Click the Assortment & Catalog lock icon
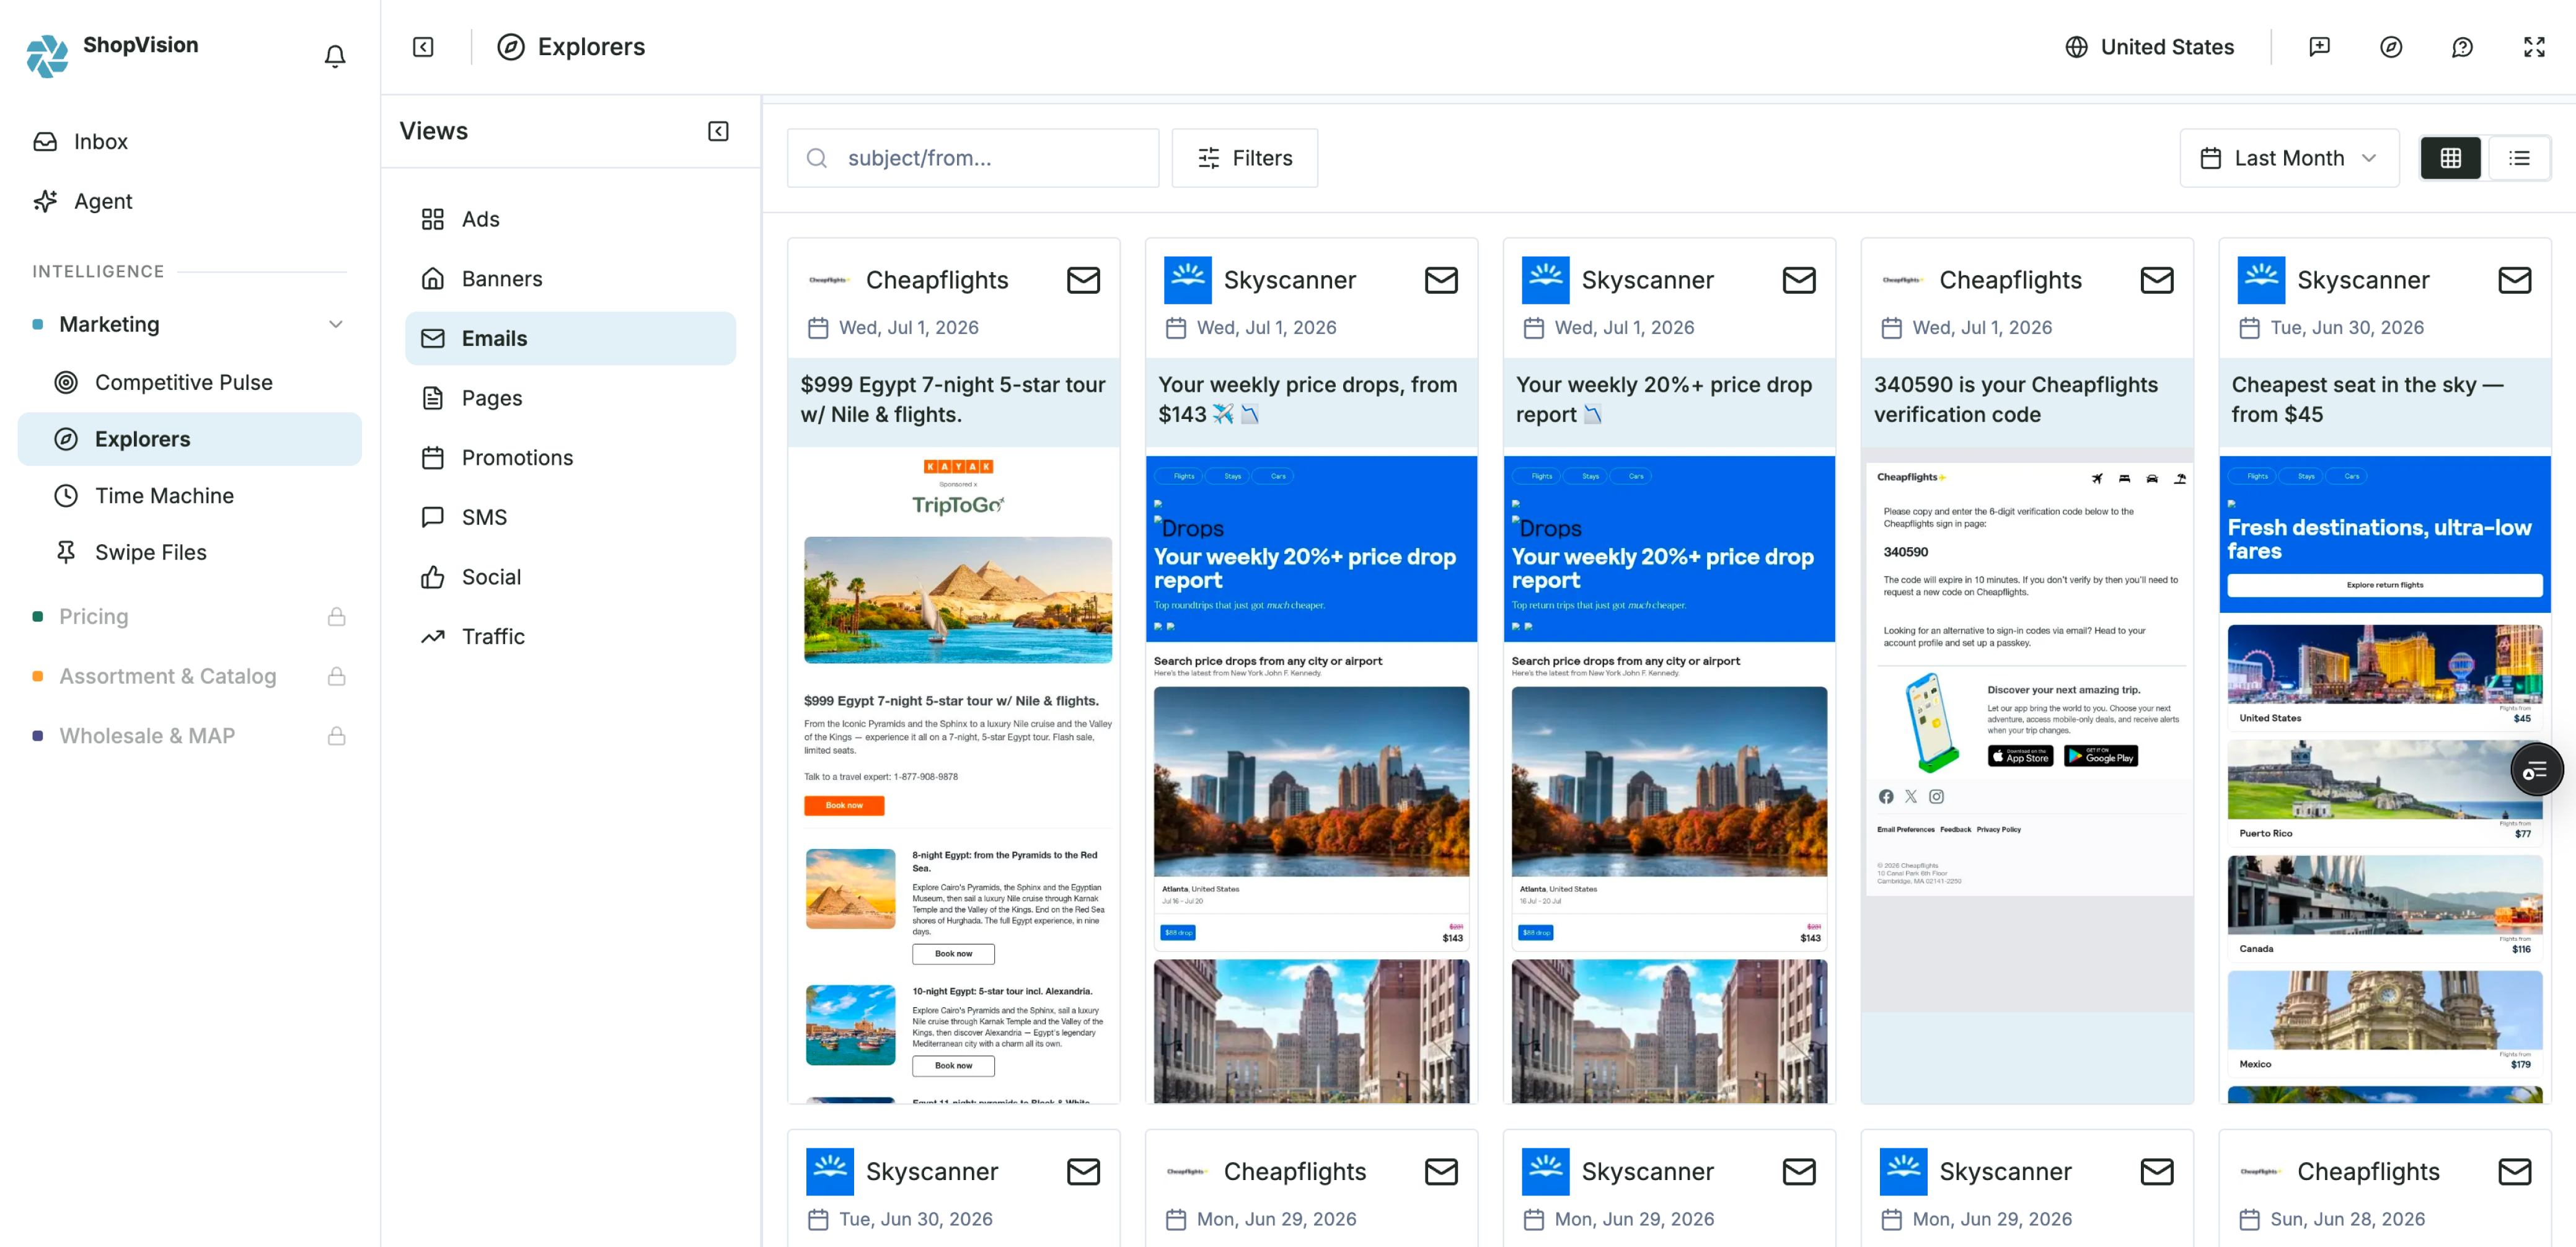Viewport: 2576px width, 1247px height. pyautogui.click(x=337, y=676)
